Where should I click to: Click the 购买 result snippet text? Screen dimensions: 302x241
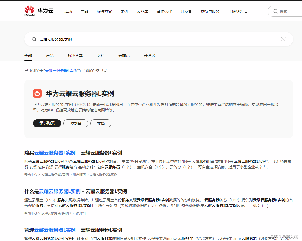pyautogui.click(x=158, y=164)
